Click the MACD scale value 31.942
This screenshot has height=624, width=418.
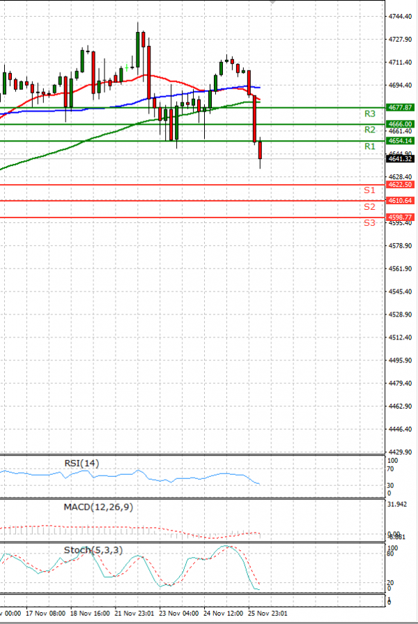coord(397,504)
